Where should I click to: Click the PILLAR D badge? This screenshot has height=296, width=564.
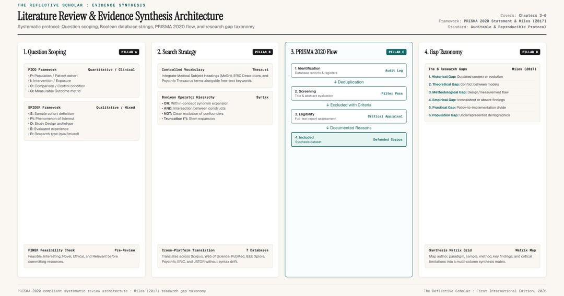point(530,52)
